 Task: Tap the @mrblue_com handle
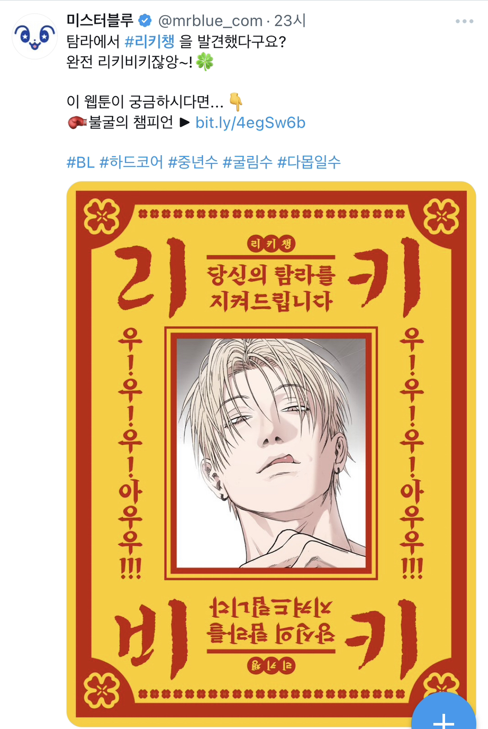coord(210,20)
